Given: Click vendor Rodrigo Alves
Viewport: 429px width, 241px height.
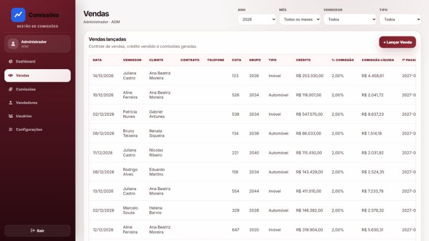Looking at the screenshot, I should tap(130, 172).
